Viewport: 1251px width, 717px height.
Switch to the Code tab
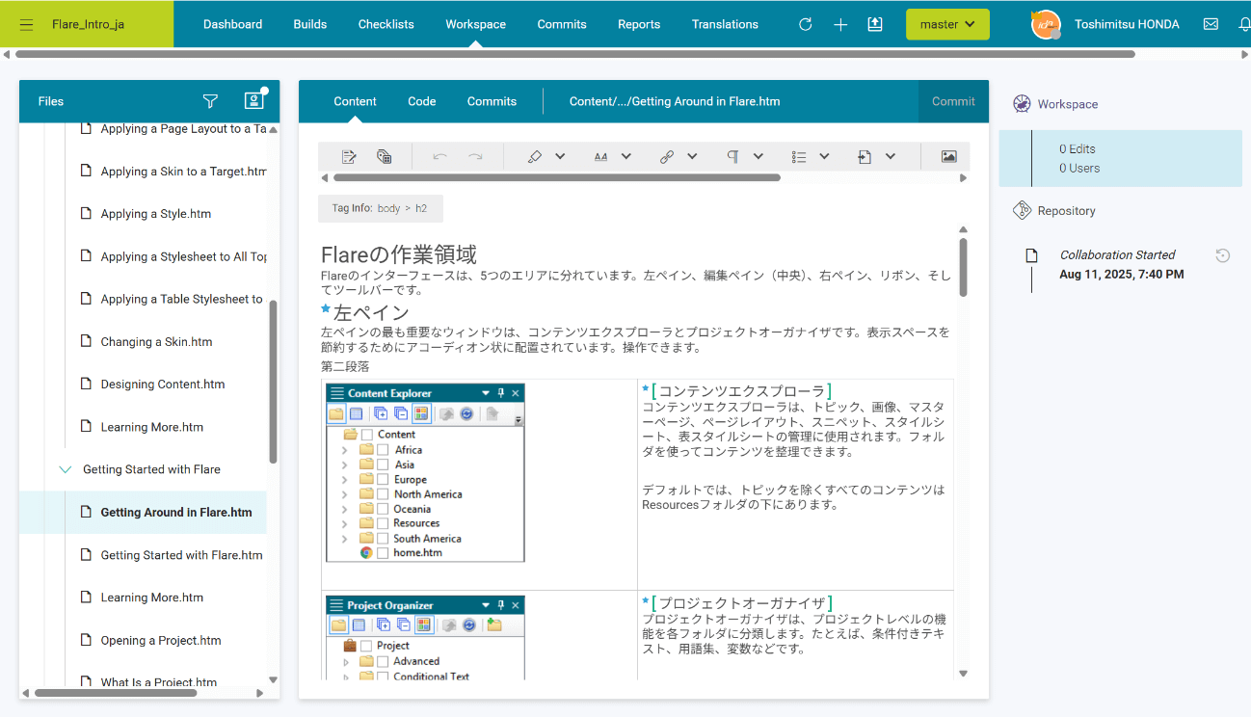click(x=422, y=101)
